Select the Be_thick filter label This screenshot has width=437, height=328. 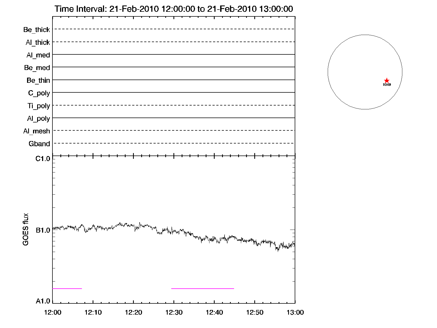coord(37,30)
